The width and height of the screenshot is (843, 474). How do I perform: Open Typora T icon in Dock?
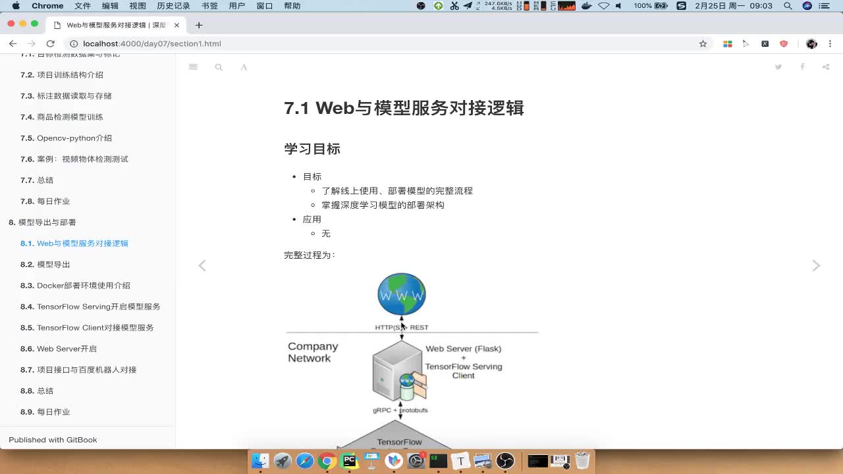point(461,461)
